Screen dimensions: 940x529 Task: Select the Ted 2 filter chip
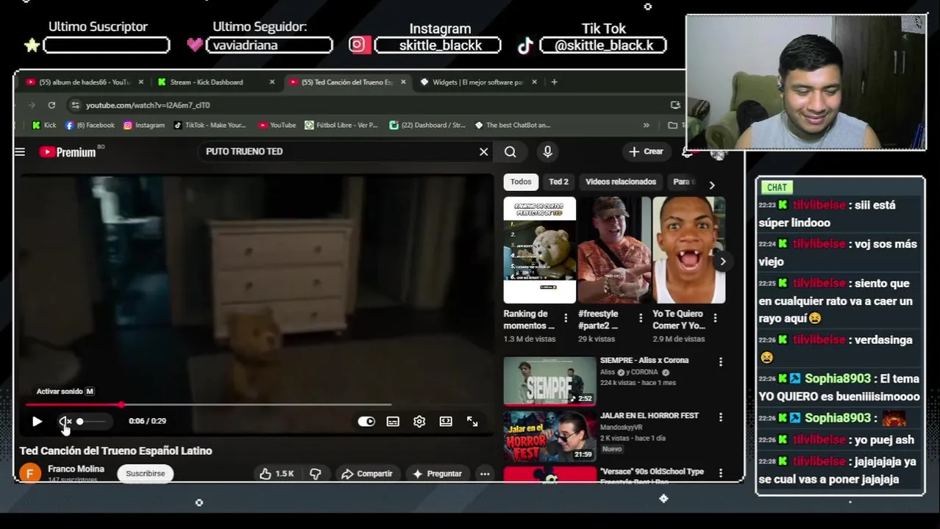pyautogui.click(x=558, y=181)
